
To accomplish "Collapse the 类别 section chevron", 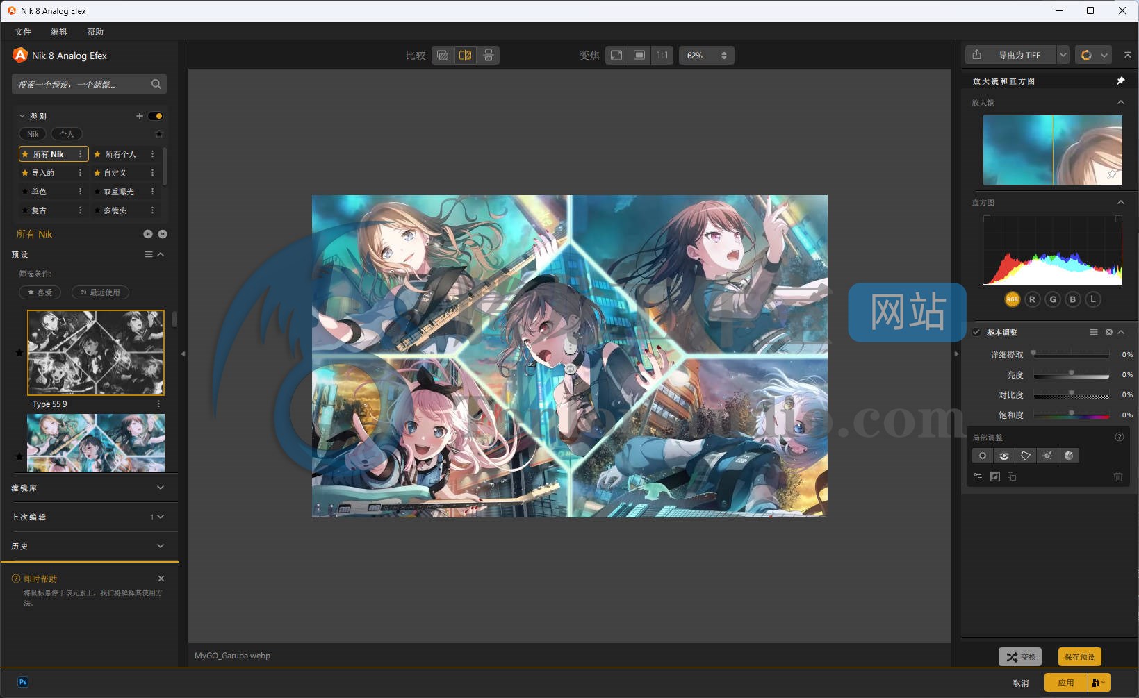I will coord(22,116).
